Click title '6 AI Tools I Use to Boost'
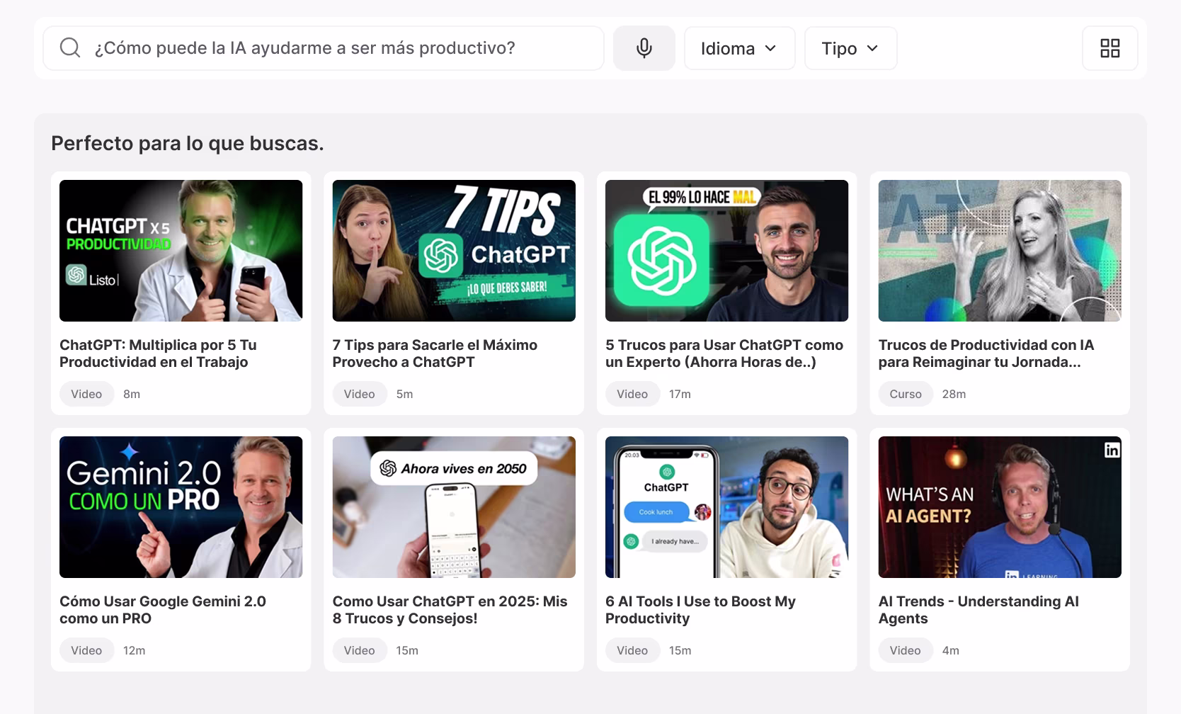 coord(700,610)
